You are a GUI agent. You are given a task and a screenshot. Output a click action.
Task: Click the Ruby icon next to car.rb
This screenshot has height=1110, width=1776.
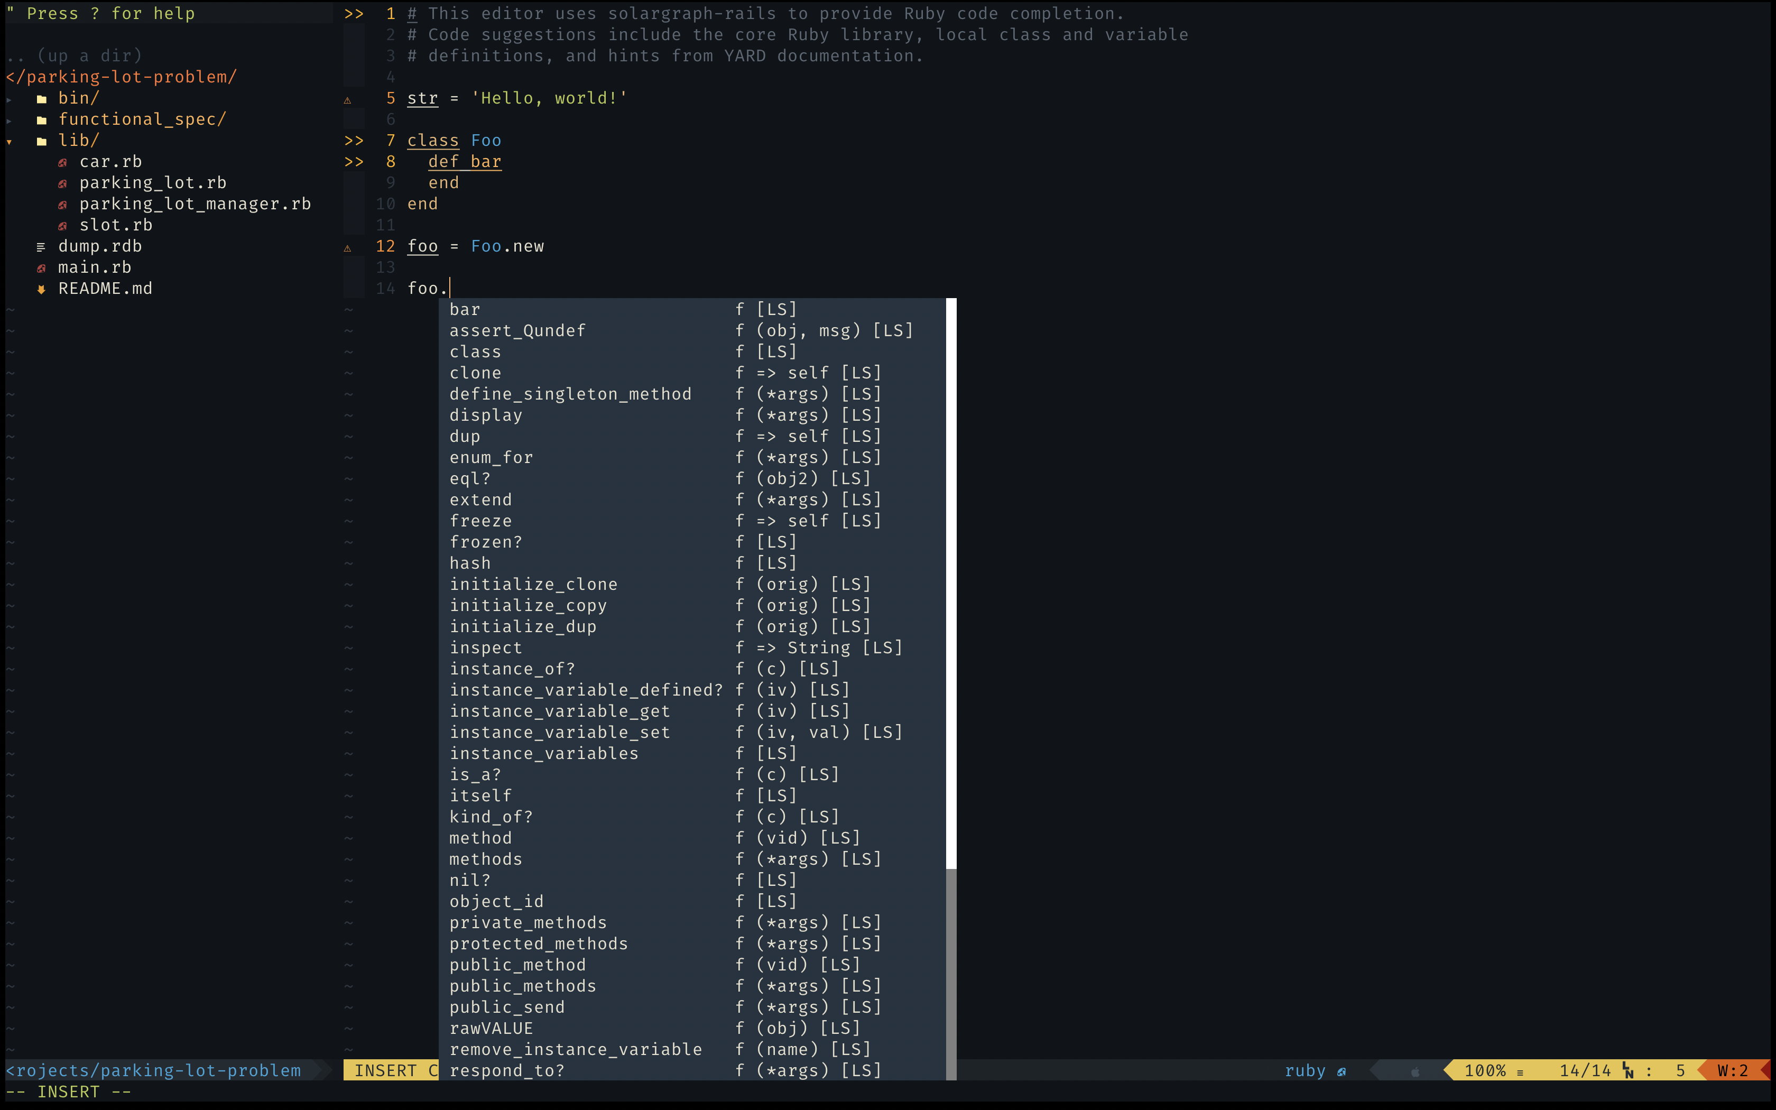pos(62,162)
